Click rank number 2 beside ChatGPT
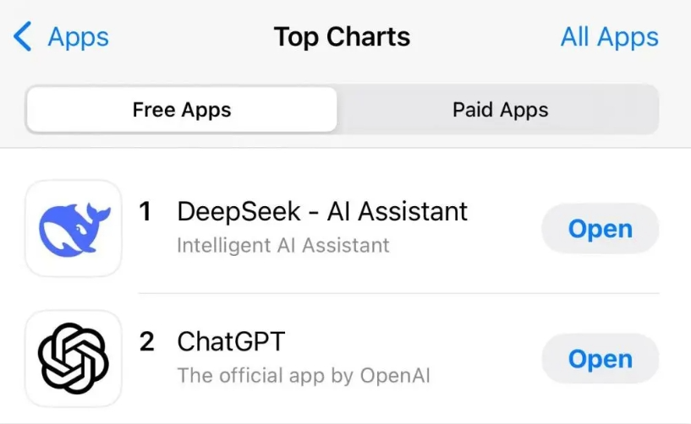The image size is (691, 424). click(x=146, y=341)
